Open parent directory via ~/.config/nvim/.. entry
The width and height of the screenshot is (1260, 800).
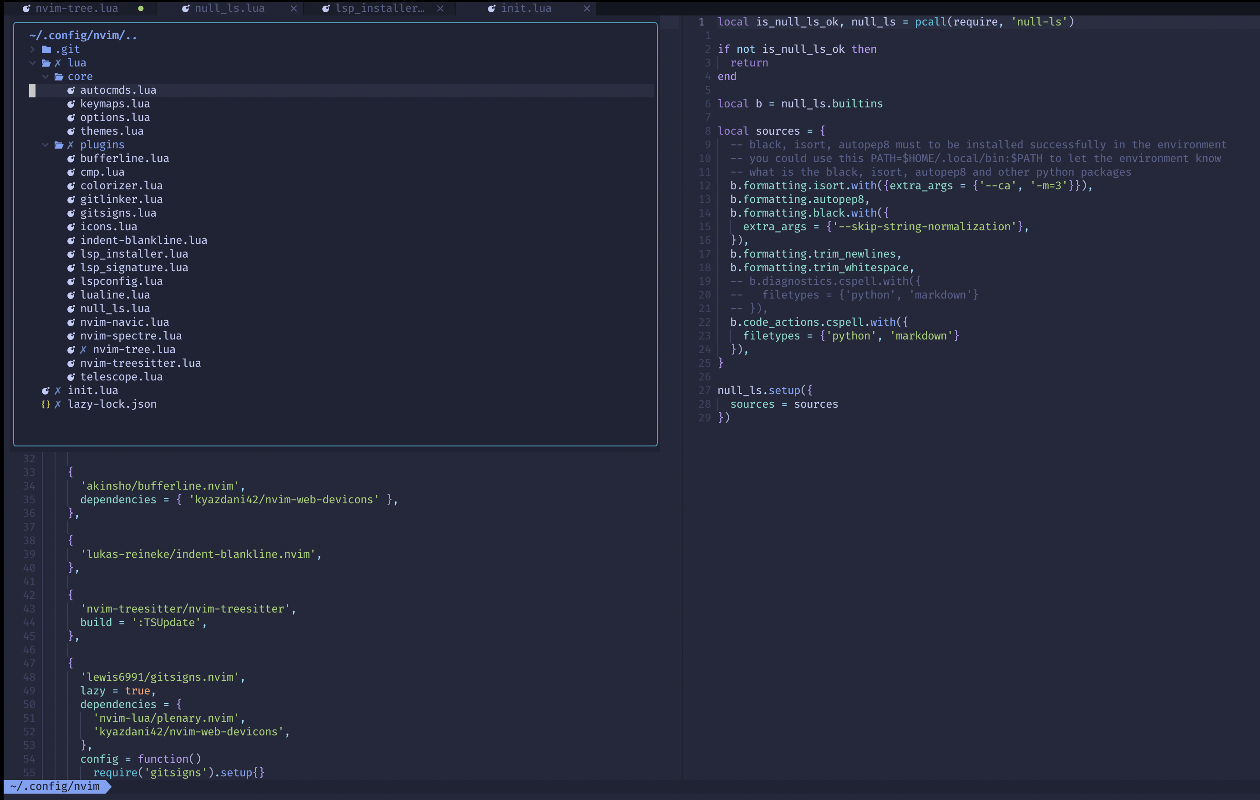[83, 35]
